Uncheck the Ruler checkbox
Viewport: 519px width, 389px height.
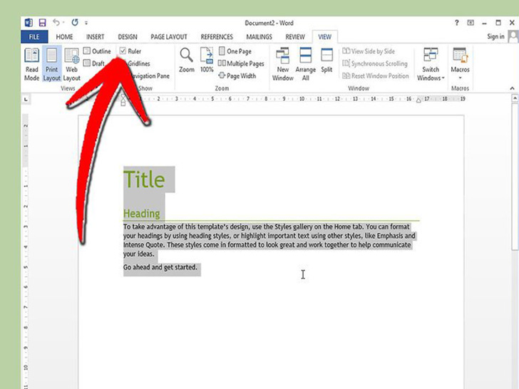[x=123, y=51]
